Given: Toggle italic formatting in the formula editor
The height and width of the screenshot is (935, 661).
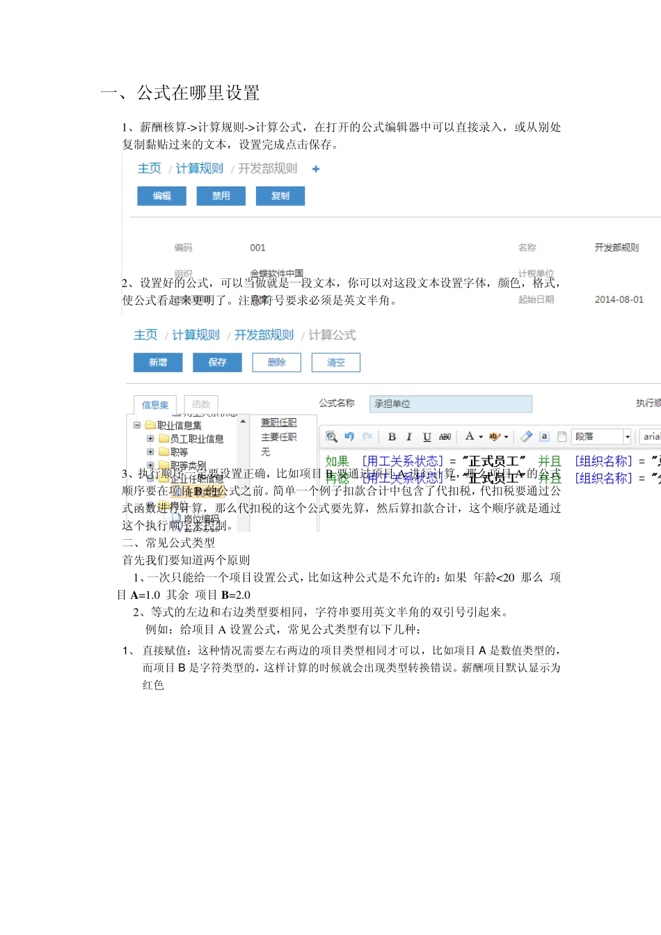Looking at the screenshot, I should click(x=409, y=437).
